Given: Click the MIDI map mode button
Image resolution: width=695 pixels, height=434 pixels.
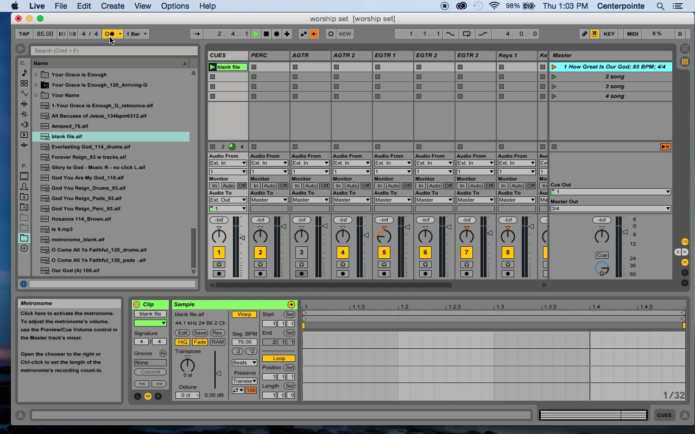Looking at the screenshot, I should tap(633, 34).
